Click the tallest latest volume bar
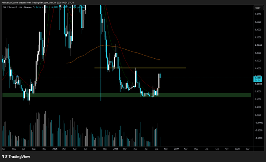This screenshot has width=266, height=162. (159, 131)
